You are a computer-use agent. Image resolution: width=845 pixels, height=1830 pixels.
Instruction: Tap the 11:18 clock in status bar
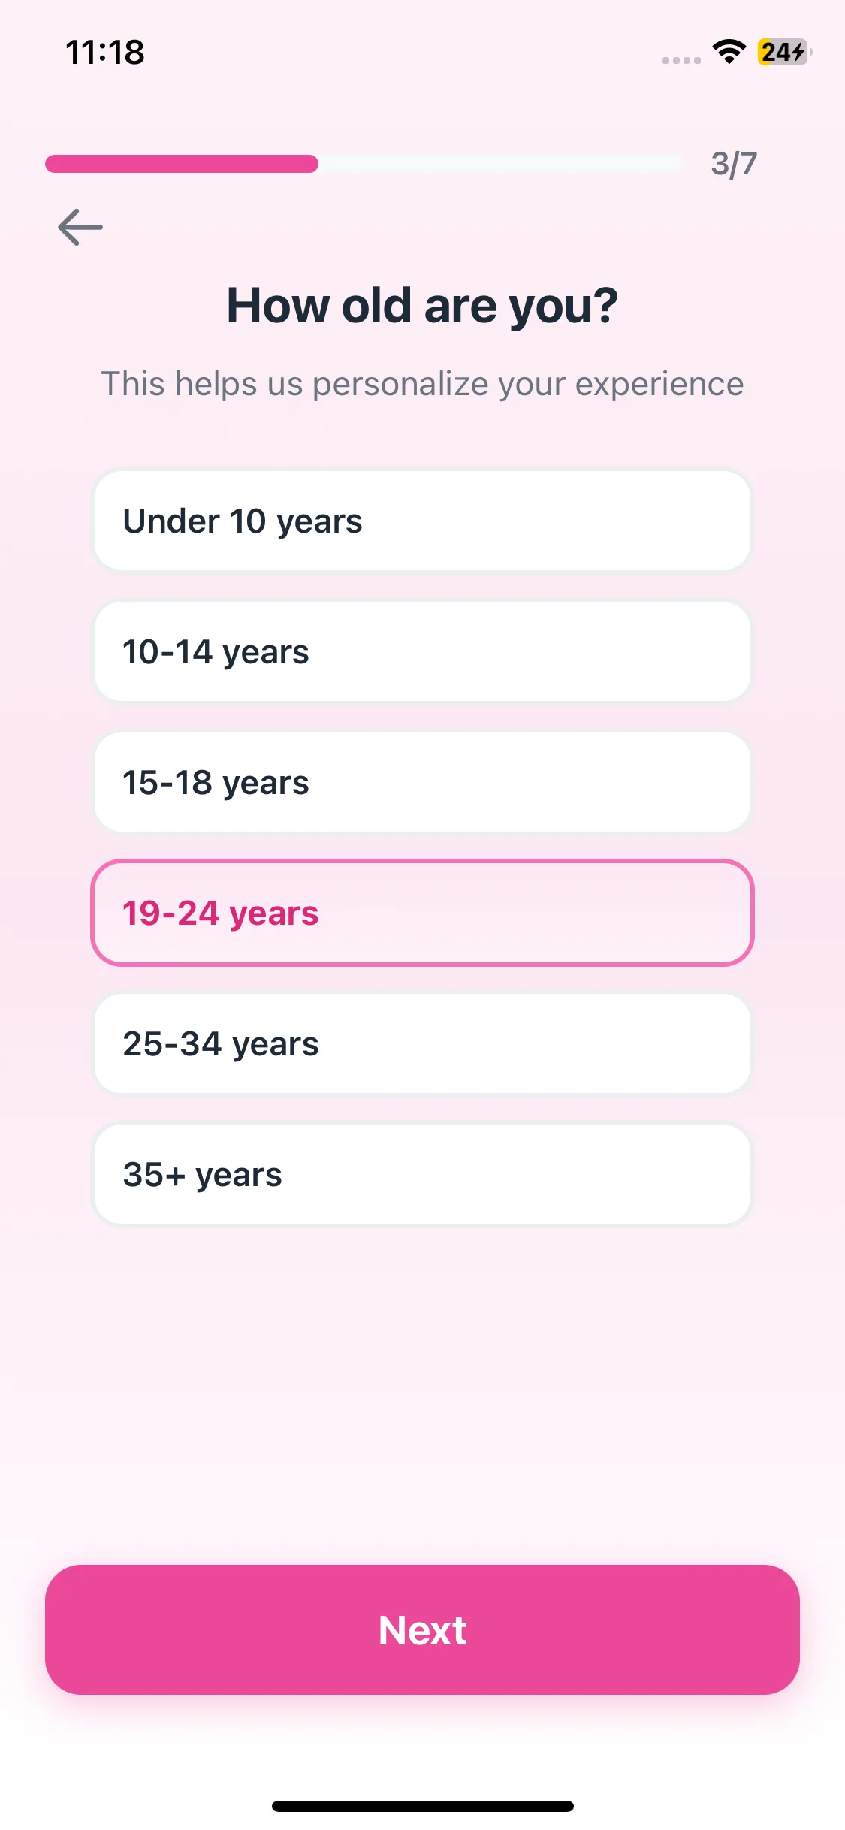pyautogui.click(x=105, y=53)
